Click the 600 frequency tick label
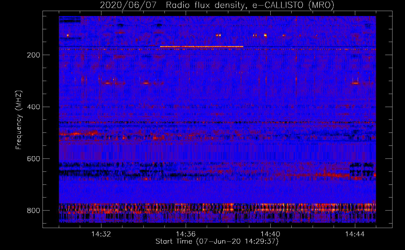 [34, 159]
